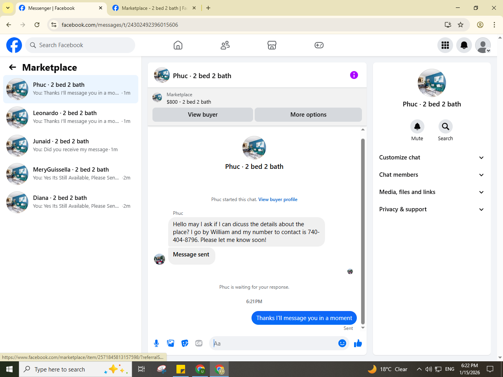Go back using browser back arrow
Viewport: 503px width, 377px height.
coord(9,25)
